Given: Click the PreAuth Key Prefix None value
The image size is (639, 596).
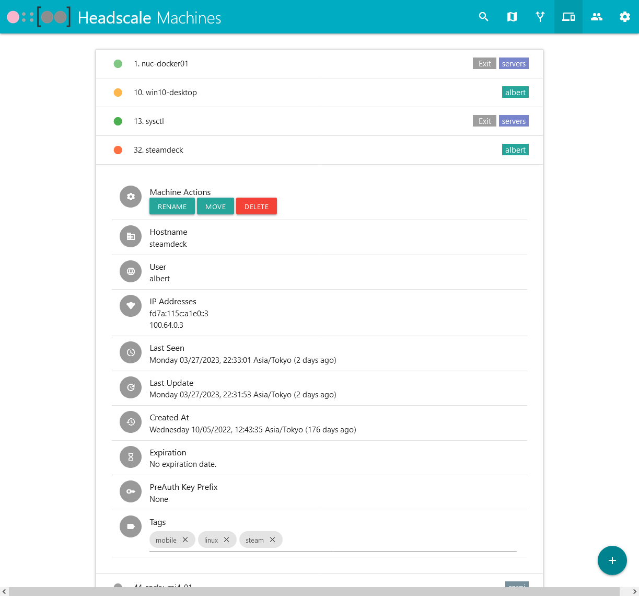Looking at the screenshot, I should (159, 499).
